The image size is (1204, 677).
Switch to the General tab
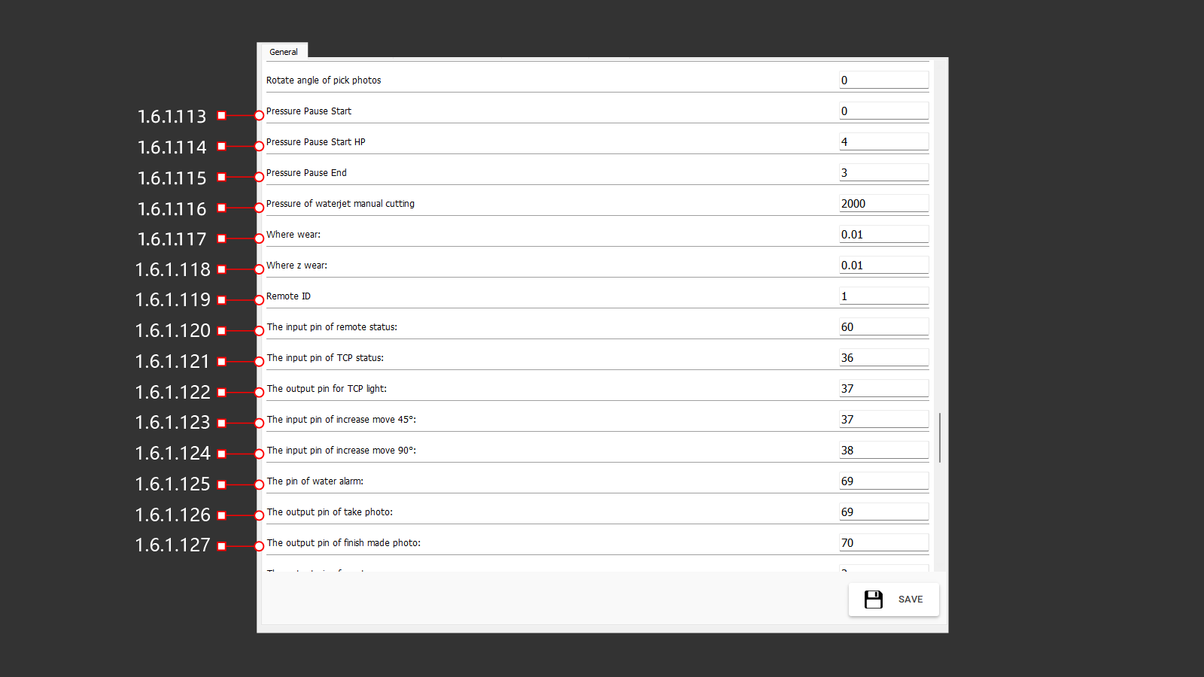point(283,52)
